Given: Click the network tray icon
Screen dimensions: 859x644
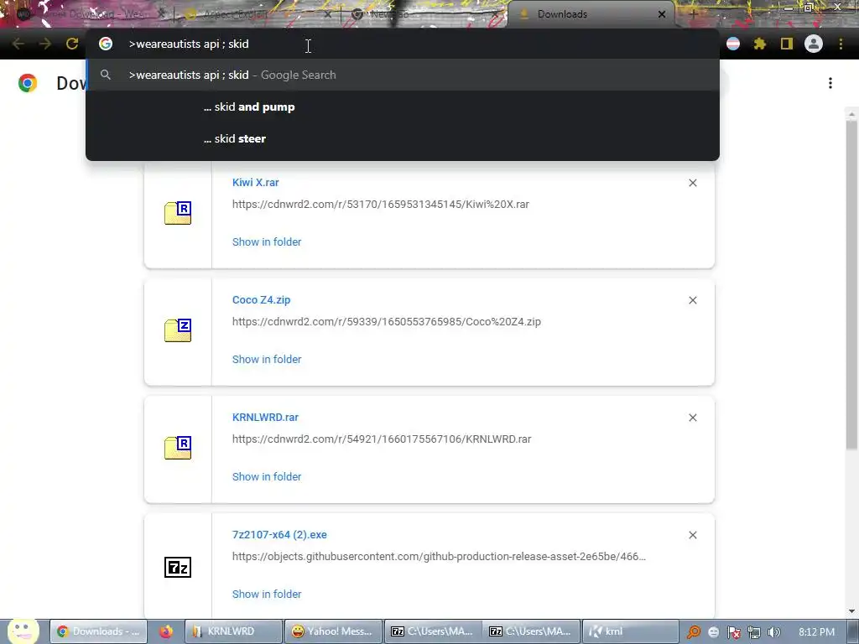Looking at the screenshot, I should [754, 632].
